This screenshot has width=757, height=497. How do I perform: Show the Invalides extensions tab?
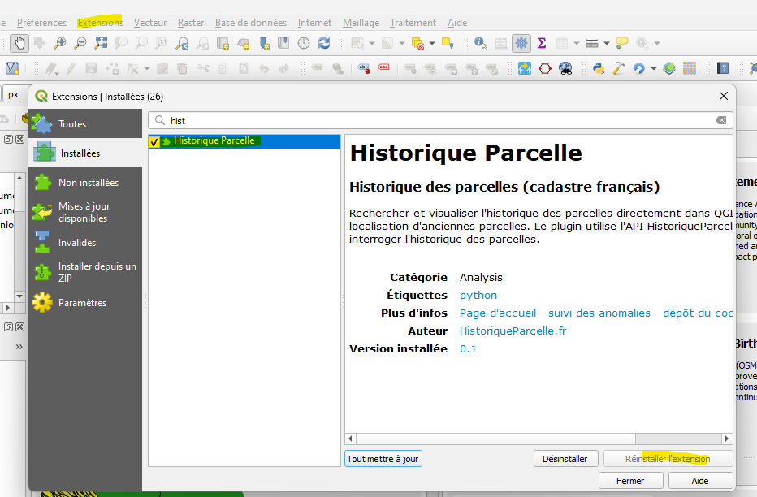click(x=85, y=243)
